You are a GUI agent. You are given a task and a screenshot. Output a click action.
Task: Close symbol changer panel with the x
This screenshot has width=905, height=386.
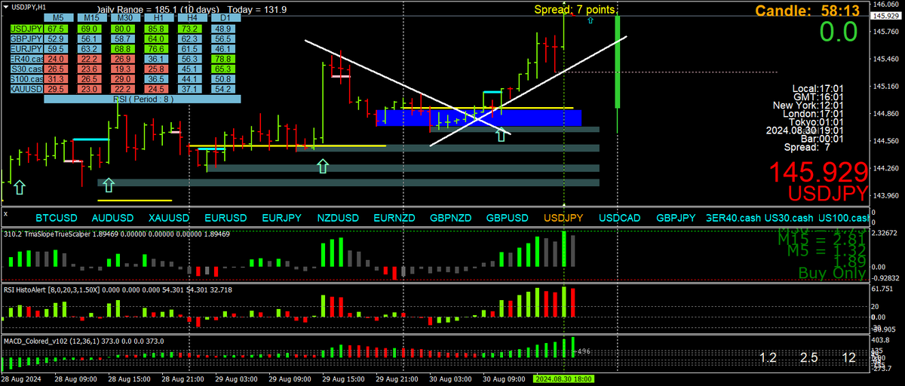click(x=5, y=213)
